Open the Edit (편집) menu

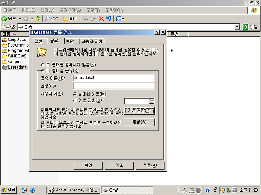point(29,10)
